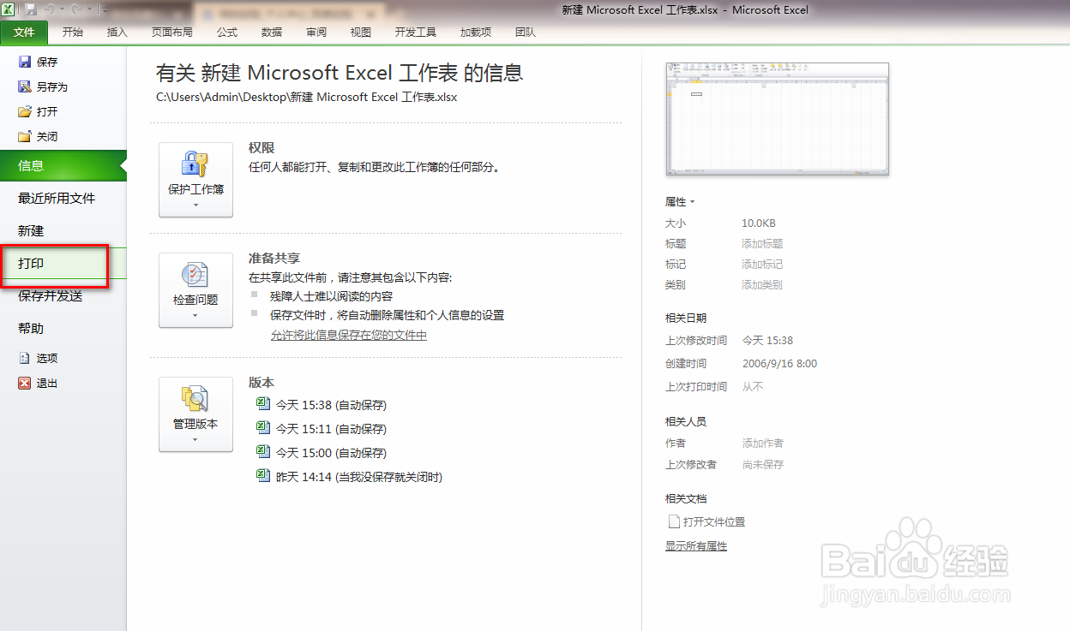Switch to the Page Layout (页面布局) tab
Image resolution: width=1070 pixels, height=631 pixels.
tap(171, 33)
